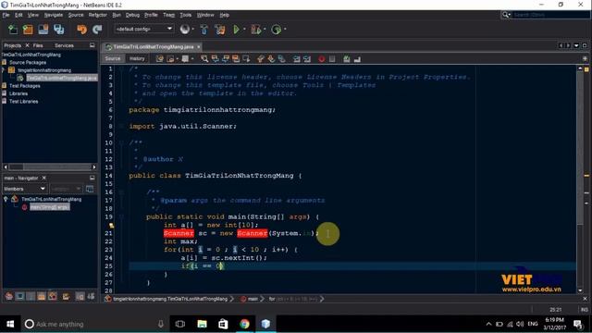Click the Projects panel horizontal scrollbar
This screenshot has height=333, width=592.
click(50, 166)
